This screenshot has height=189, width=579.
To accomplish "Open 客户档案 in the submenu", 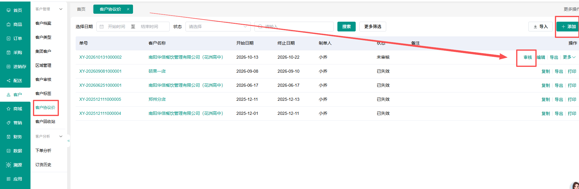I will click(x=43, y=23).
